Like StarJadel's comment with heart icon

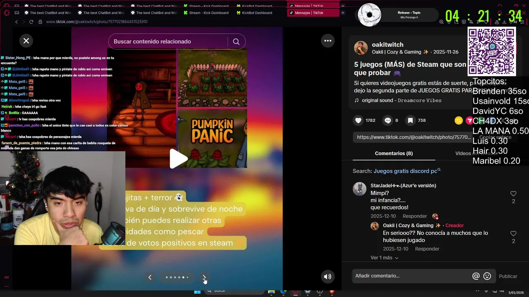pos(513,194)
